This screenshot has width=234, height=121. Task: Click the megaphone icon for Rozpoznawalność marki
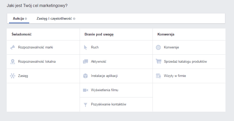[13, 47]
